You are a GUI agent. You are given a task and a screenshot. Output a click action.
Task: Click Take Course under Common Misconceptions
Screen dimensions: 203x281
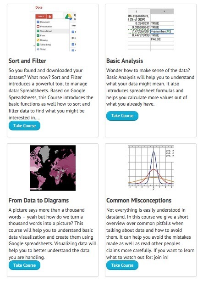tap(122, 265)
